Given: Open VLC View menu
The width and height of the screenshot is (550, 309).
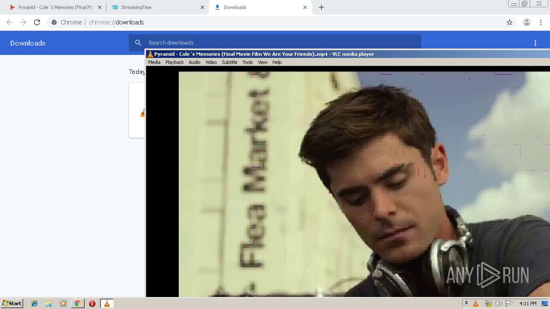Looking at the screenshot, I should (x=263, y=62).
